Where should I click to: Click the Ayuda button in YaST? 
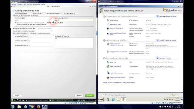17,96
